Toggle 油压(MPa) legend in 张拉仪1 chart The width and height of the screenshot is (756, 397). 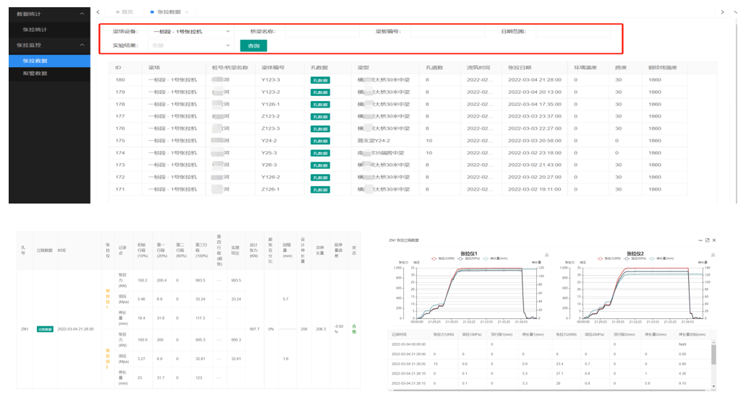pyautogui.click(x=467, y=258)
